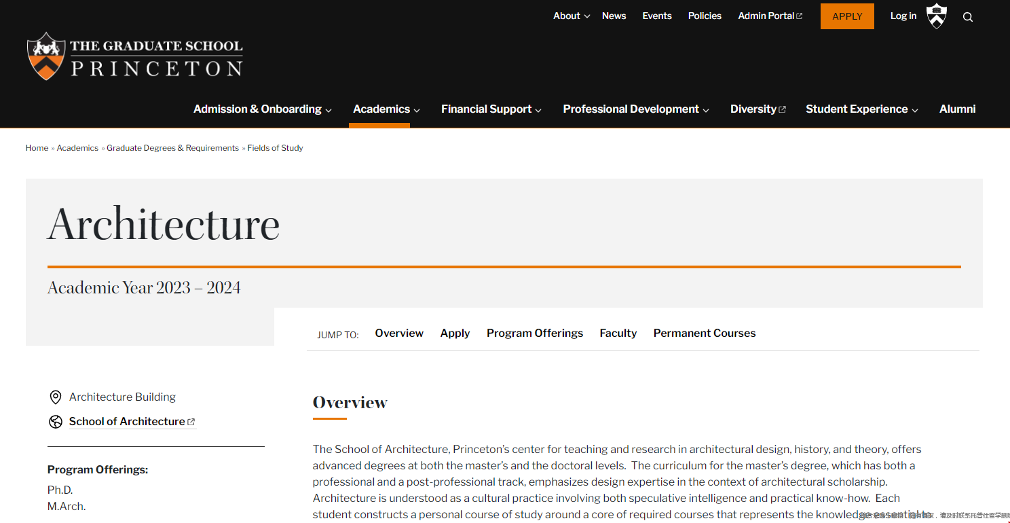1010x523 pixels.
Task: Click Academic Year 2023 – 2024 text
Action: click(x=144, y=287)
